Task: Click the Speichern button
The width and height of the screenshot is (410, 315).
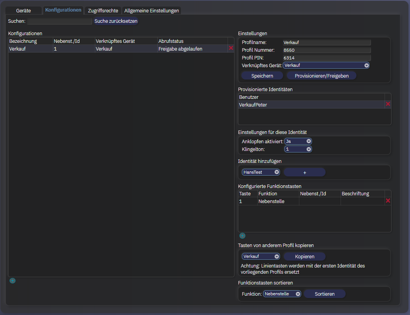Action: (262, 76)
